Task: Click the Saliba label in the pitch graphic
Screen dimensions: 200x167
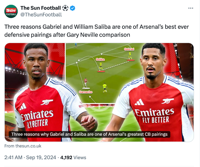Action: click(100, 59)
